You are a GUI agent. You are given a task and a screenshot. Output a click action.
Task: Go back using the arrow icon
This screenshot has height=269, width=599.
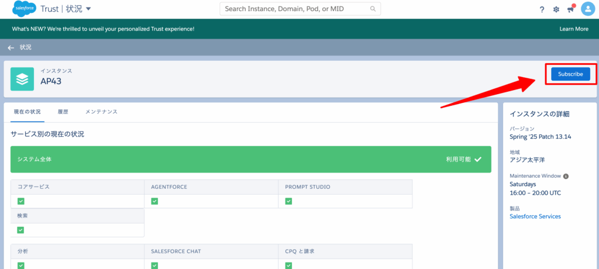tap(11, 48)
